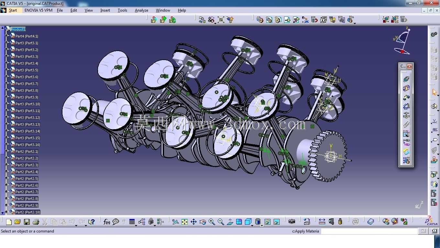
Task: Select the arrow Select tool in right toolbar
Action: point(434,92)
